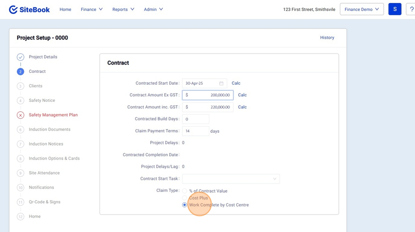Choose the Cost Plus claim type

tap(185, 198)
